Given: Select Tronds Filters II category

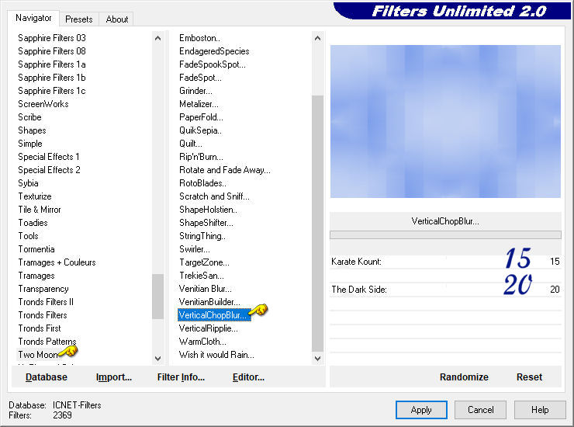Looking at the screenshot, I should [x=46, y=302].
